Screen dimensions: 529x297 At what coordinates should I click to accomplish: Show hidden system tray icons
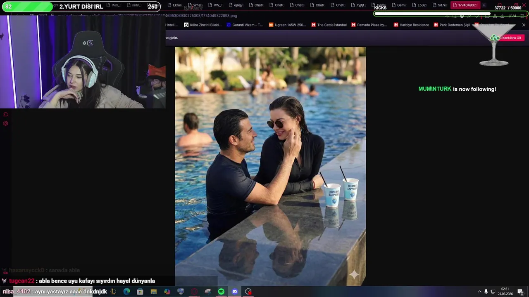click(479, 292)
